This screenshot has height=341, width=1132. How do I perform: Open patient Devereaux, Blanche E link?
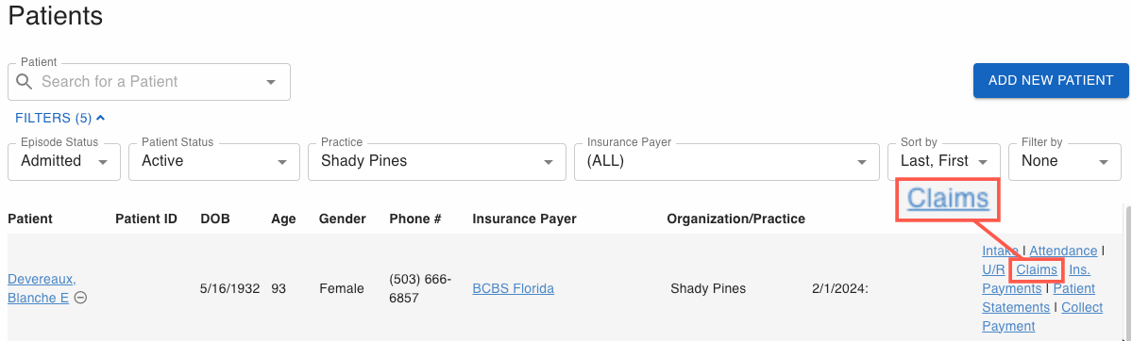[42, 287]
